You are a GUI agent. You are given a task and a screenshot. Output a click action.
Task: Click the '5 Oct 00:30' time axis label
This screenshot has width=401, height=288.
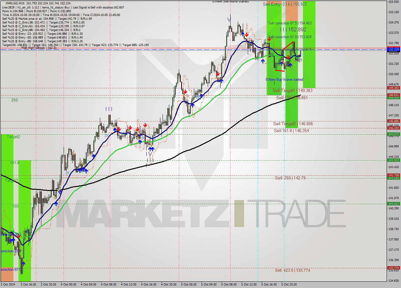(189, 285)
